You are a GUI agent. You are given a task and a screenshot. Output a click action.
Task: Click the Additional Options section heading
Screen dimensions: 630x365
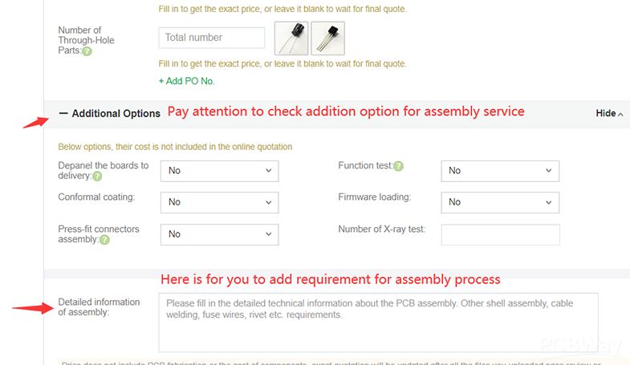116,114
